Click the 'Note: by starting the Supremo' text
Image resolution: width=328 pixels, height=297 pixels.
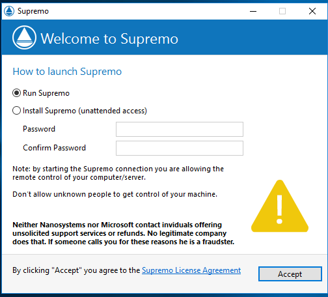click(x=118, y=173)
